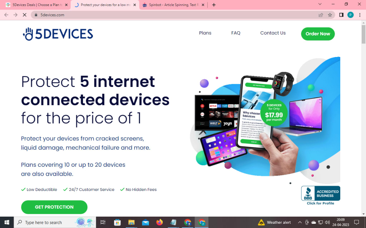Click the Contact Us link
The width and height of the screenshot is (366, 228).
[273, 33]
